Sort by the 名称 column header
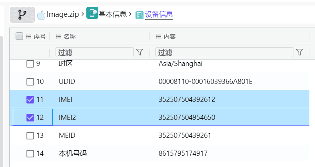This screenshot has height=167, width=315. (70, 36)
